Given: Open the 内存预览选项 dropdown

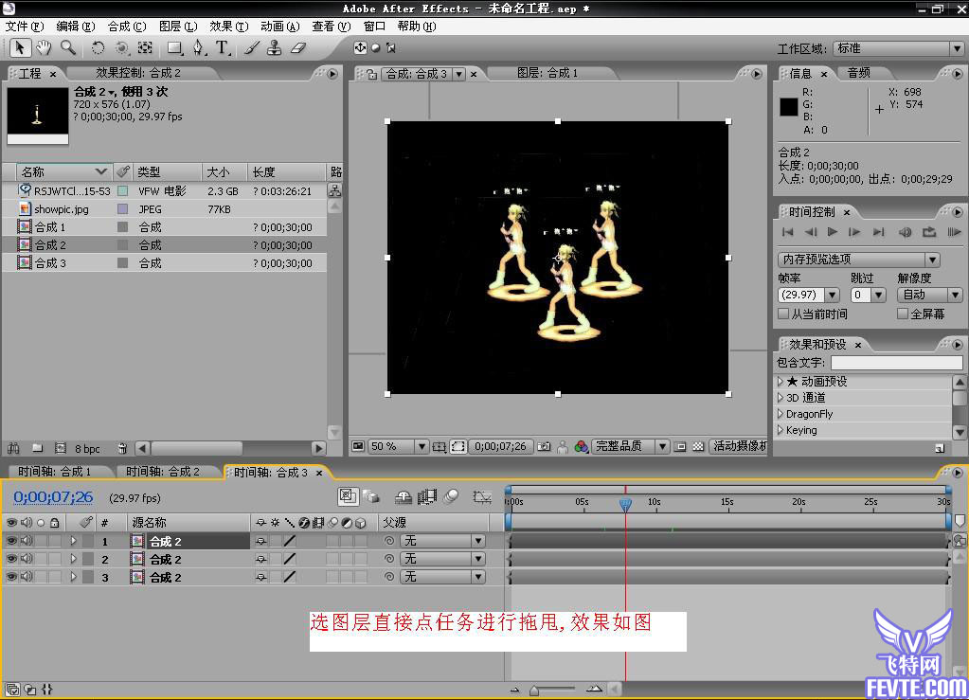Looking at the screenshot, I should [x=858, y=259].
